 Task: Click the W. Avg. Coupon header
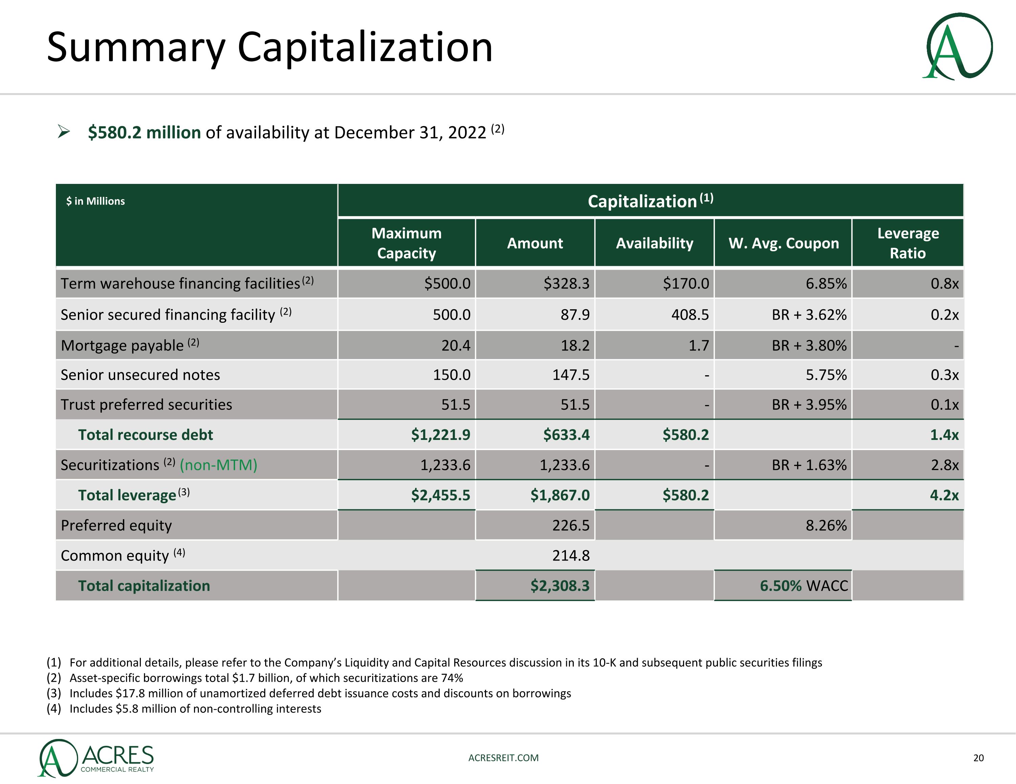coord(783,243)
